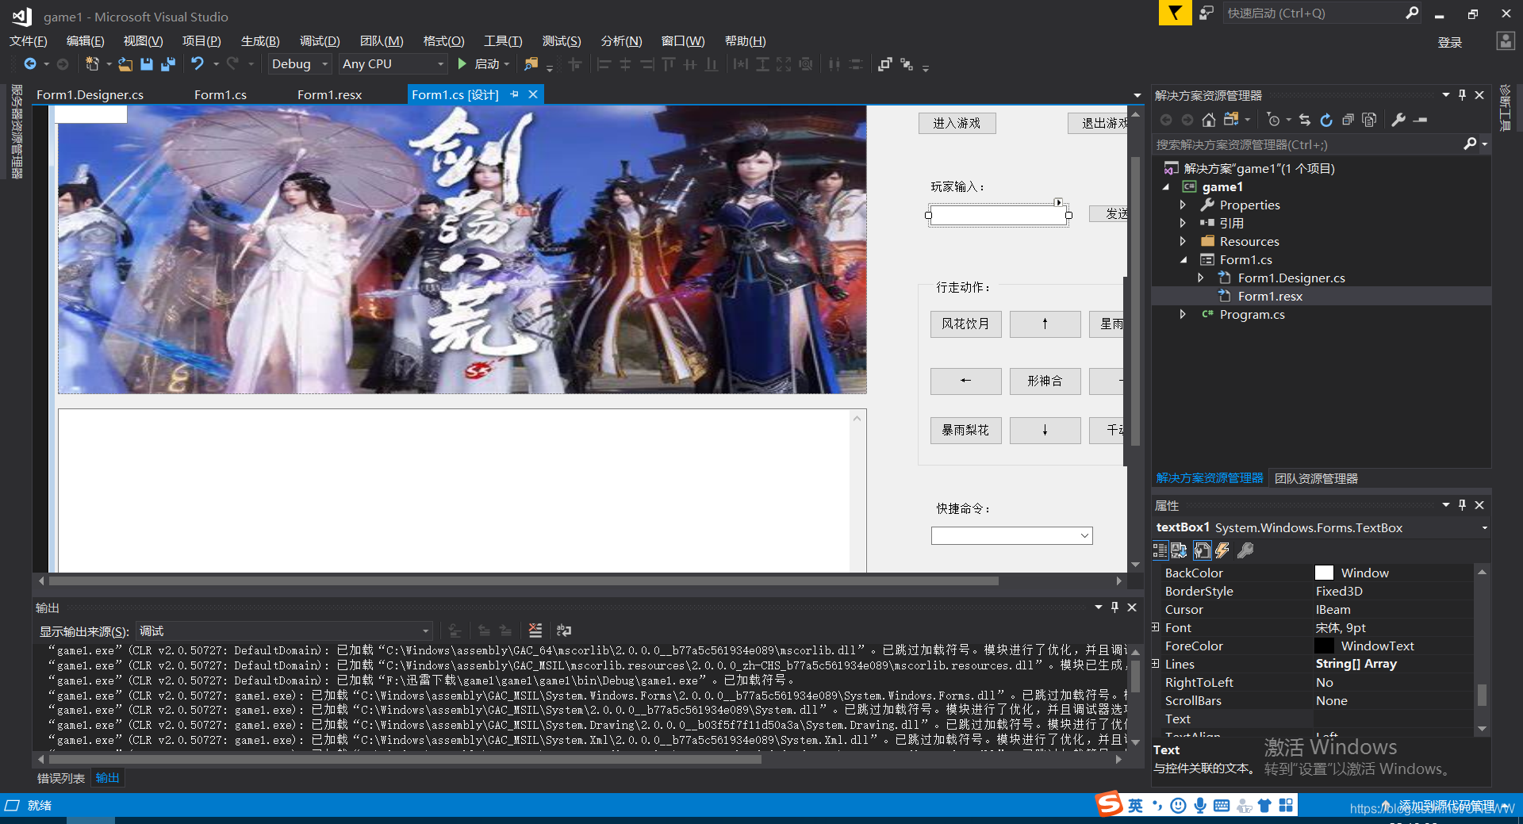Click the Solution Explorer search magnifier
This screenshot has width=1523, height=824.
coord(1470,144)
